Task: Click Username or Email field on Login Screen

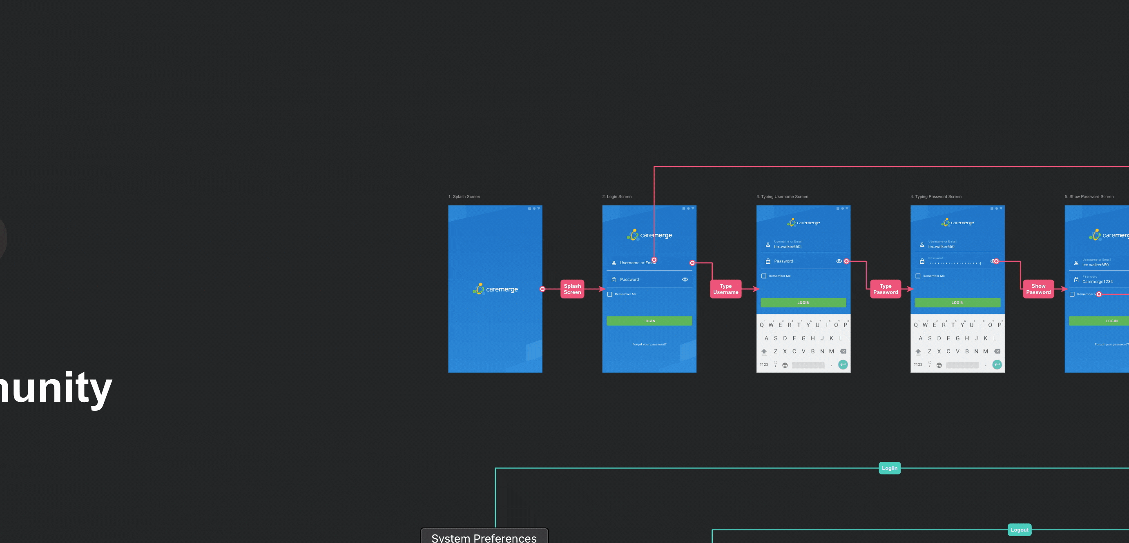Action: point(649,263)
